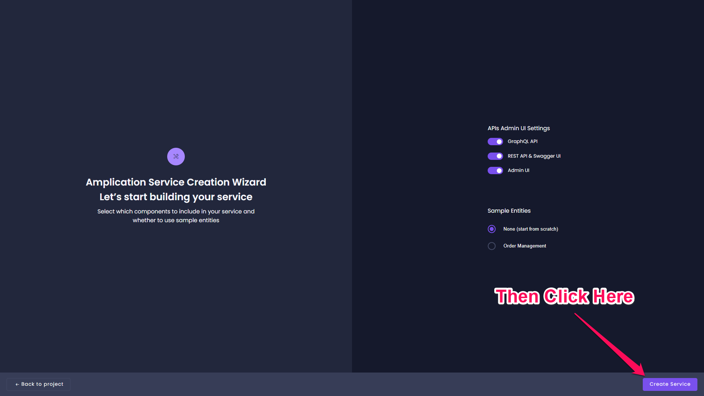Click the GraphQL API label text
The height and width of the screenshot is (396, 704).
[x=522, y=142]
